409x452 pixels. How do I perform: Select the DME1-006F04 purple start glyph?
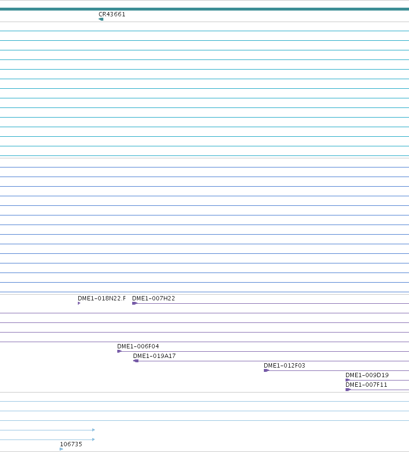click(x=120, y=351)
